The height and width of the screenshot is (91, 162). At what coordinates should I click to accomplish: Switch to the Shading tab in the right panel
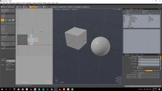[131, 9]
